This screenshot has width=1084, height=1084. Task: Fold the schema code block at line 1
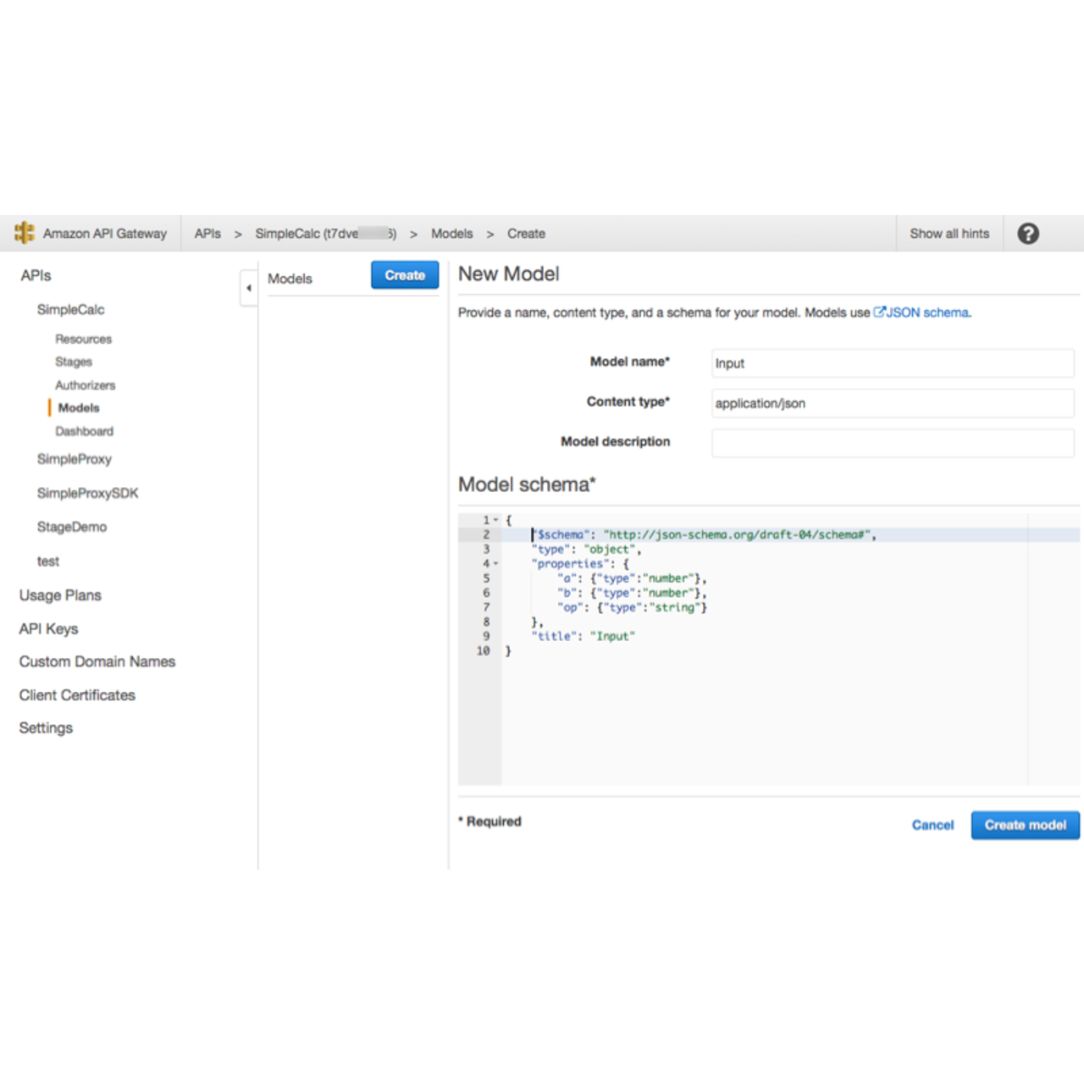click(x=496, y=520)
